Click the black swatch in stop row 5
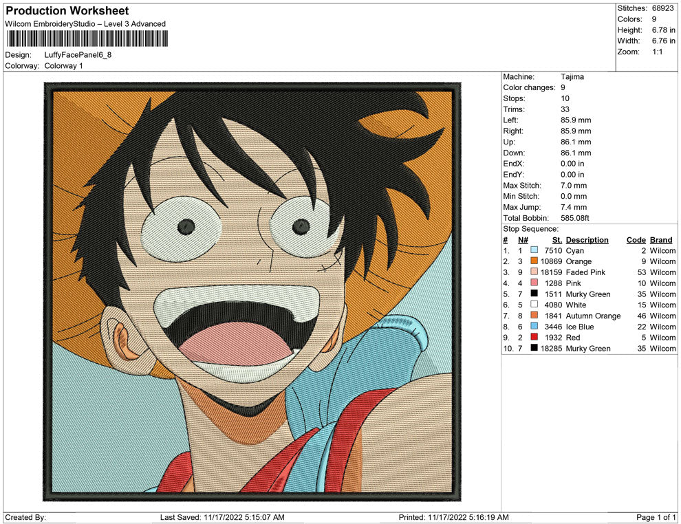Screen dimensions: 681x524 click(x=534, y=294)
